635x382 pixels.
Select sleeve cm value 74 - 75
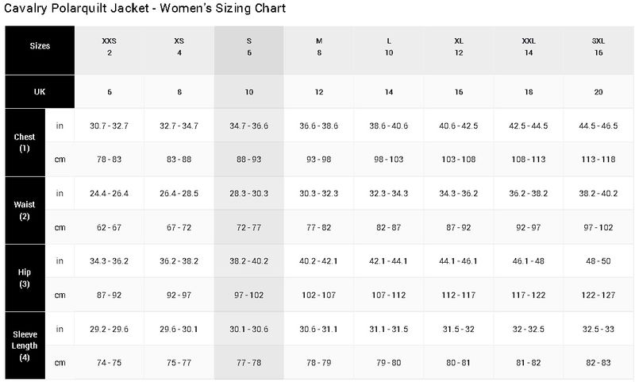pyautogui.click(x=110, y=363)
